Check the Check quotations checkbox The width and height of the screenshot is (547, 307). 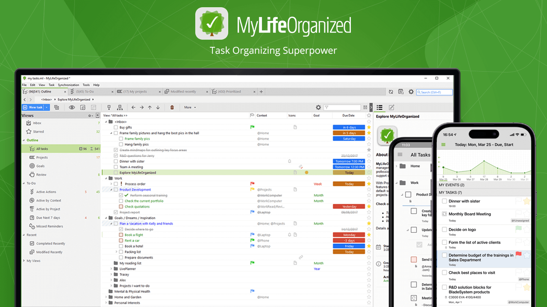click(121, 206)
